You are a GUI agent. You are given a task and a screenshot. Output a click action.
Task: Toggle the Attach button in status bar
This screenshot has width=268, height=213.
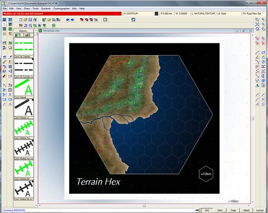(x=247, y=210)
